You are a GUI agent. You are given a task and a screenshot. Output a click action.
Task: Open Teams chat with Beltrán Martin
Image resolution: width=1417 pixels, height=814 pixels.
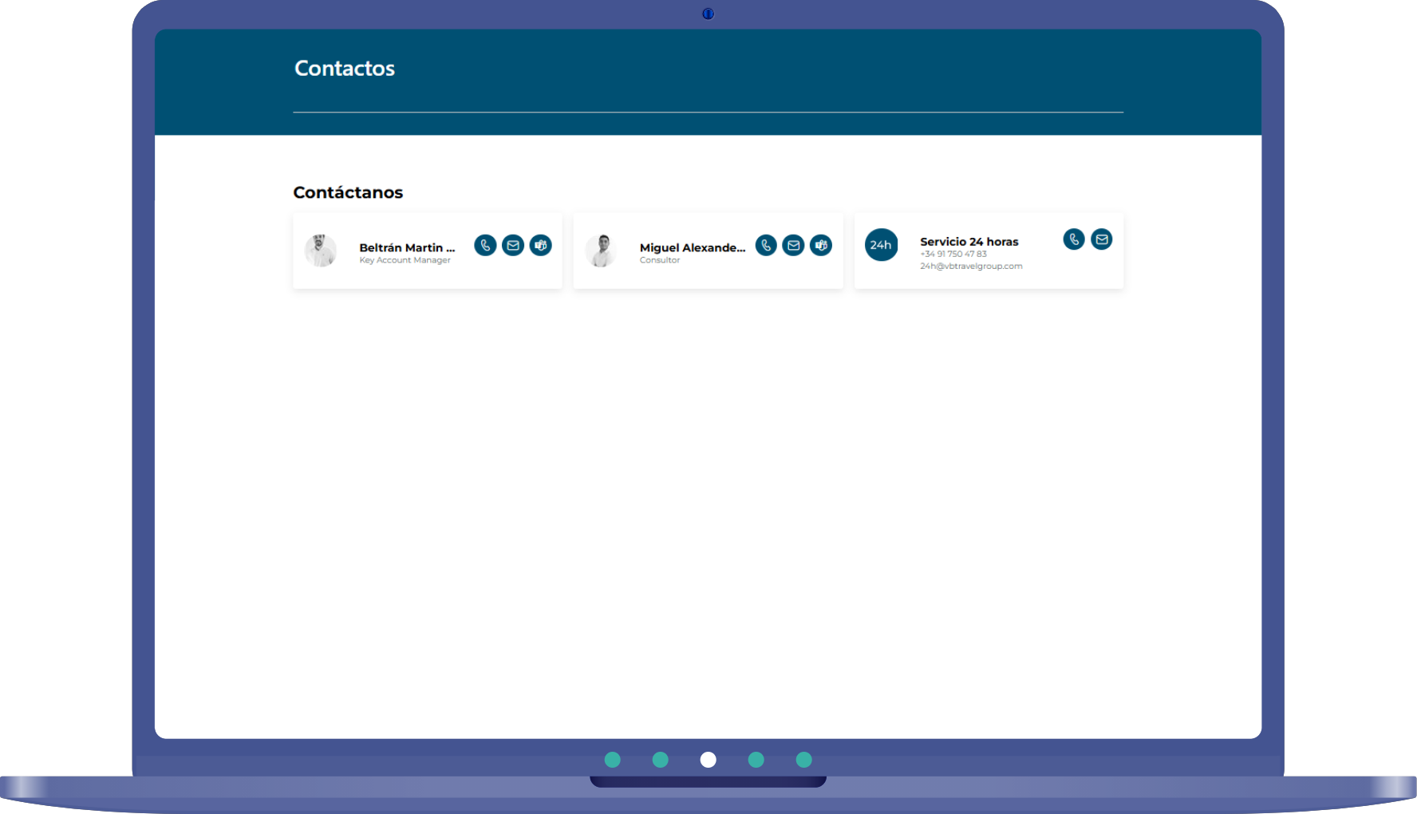tap(541, 245)
